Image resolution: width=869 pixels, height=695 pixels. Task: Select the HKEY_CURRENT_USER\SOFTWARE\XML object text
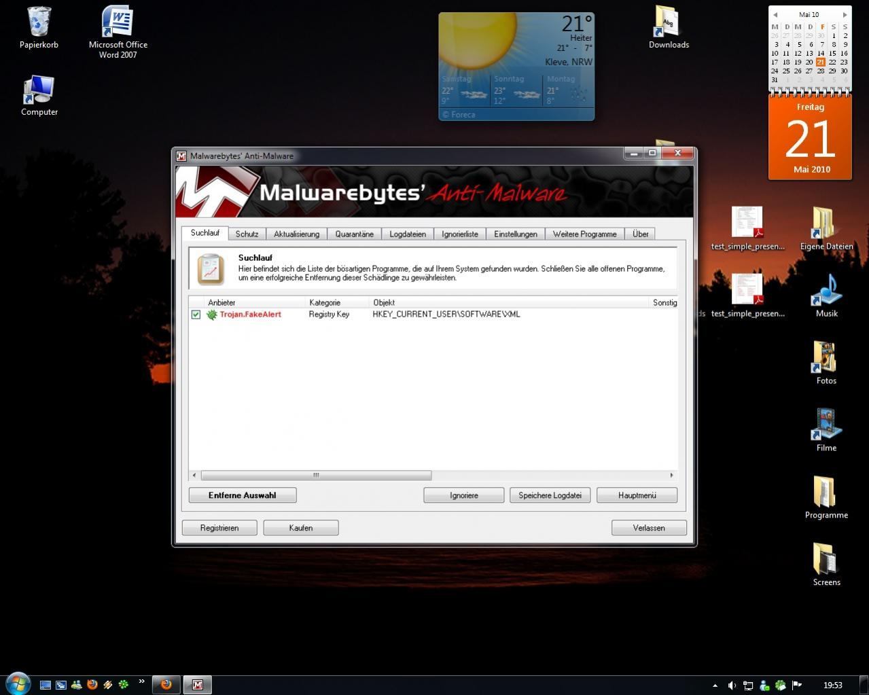point(446,315)
